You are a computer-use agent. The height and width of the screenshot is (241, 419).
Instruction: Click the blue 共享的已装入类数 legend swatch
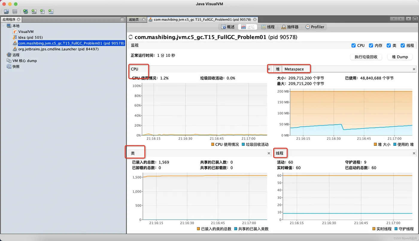pos(236,229)
